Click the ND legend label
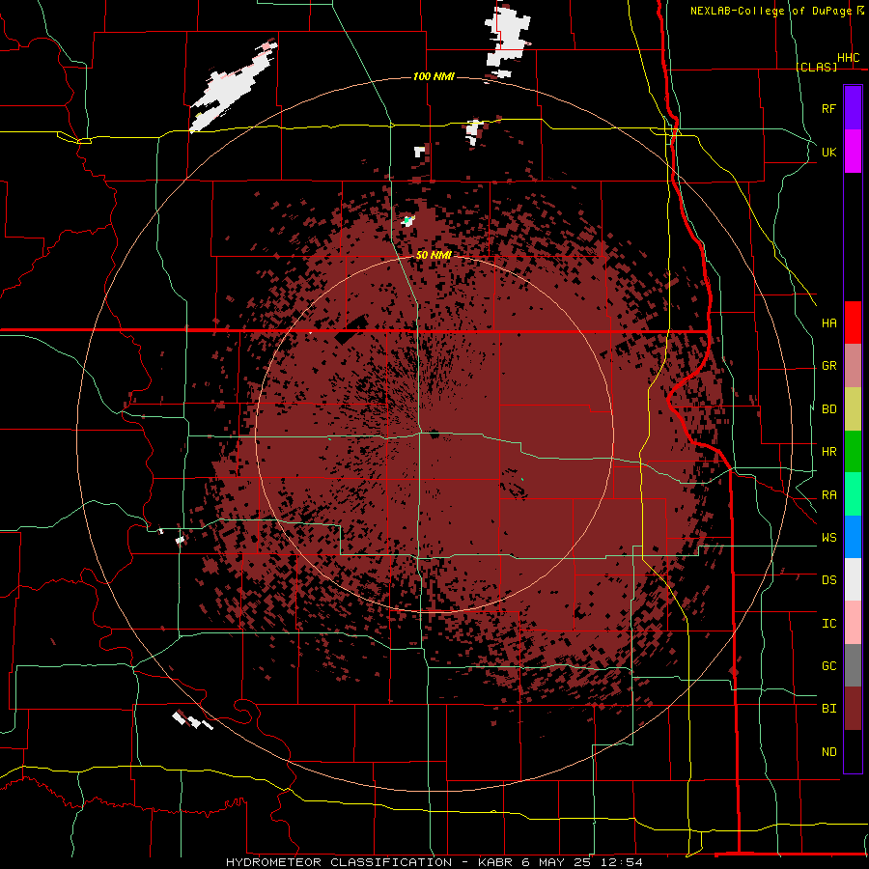The image size is (869, 869). click(828, 751)
